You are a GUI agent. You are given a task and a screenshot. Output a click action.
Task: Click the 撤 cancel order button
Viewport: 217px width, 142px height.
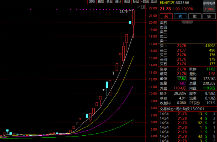[195, 16]
